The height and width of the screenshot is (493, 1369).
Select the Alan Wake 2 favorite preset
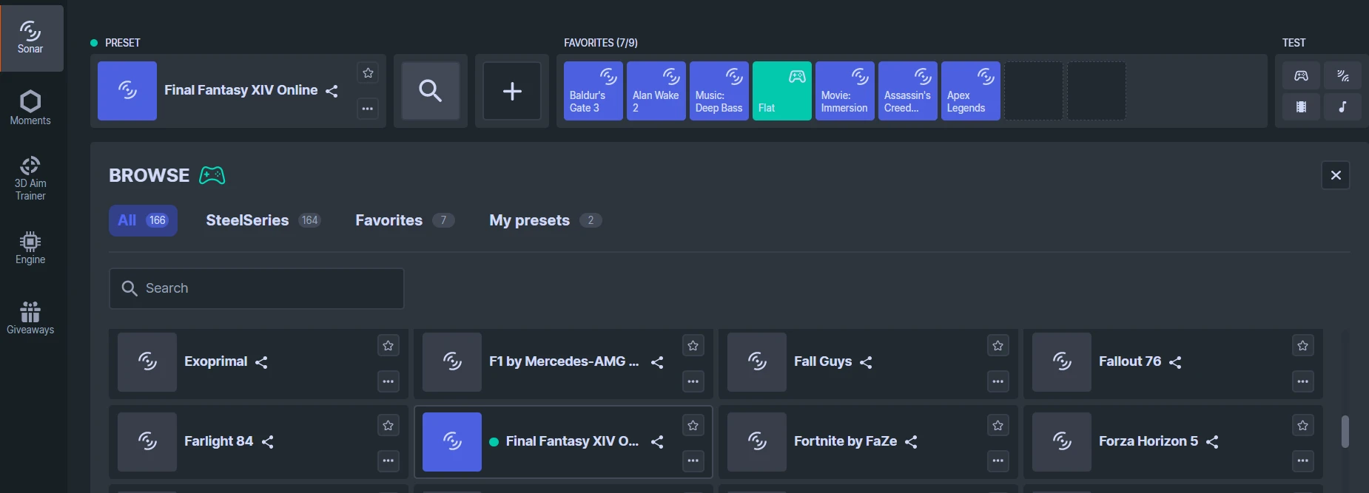pos(656,91)
